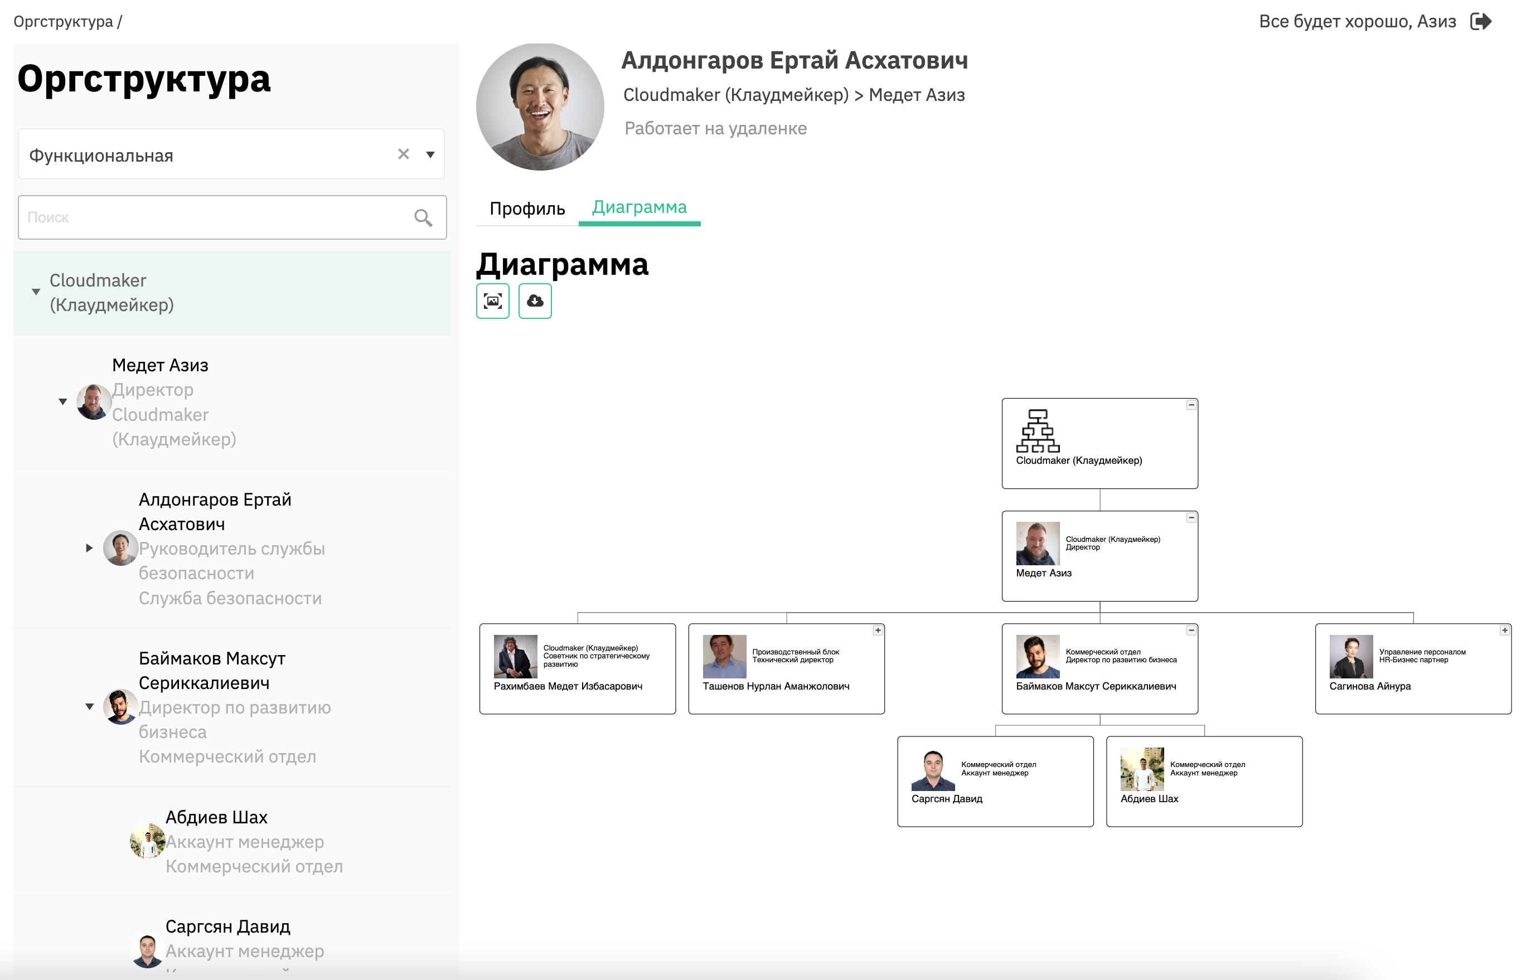Click 'HR-Бизнес партнер' label in diagram
This screenshot has width=1521, height=980.
tap(1413, 660)
